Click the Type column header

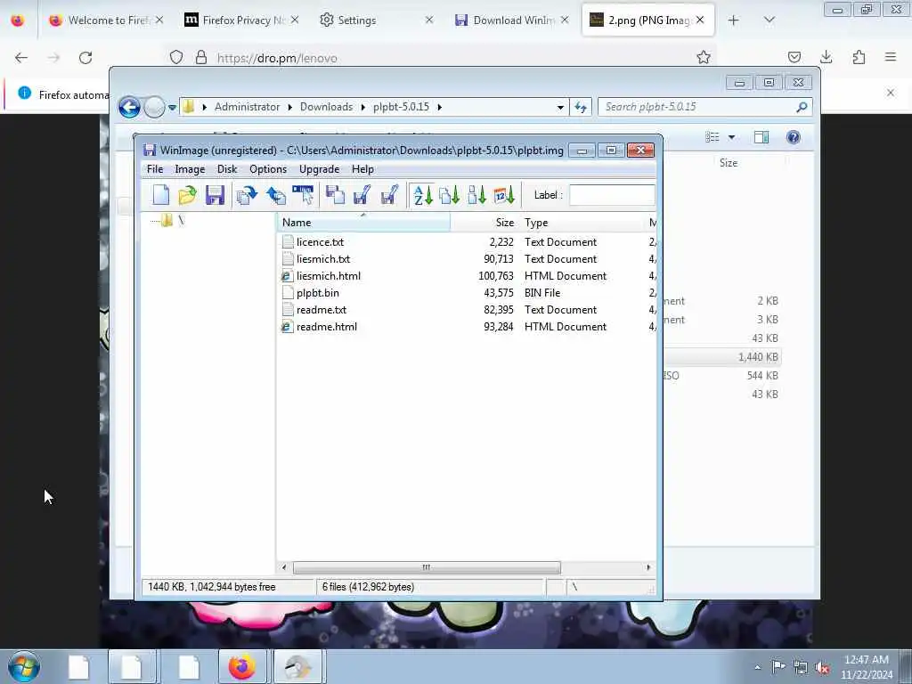point(582,223)
